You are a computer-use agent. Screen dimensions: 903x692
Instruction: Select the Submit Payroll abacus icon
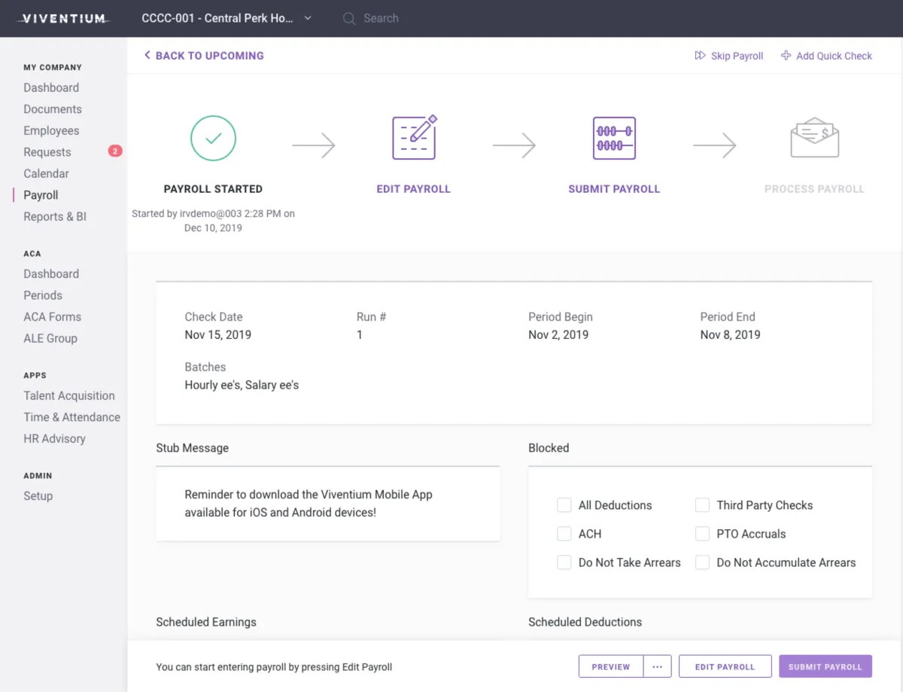[614, 138]
